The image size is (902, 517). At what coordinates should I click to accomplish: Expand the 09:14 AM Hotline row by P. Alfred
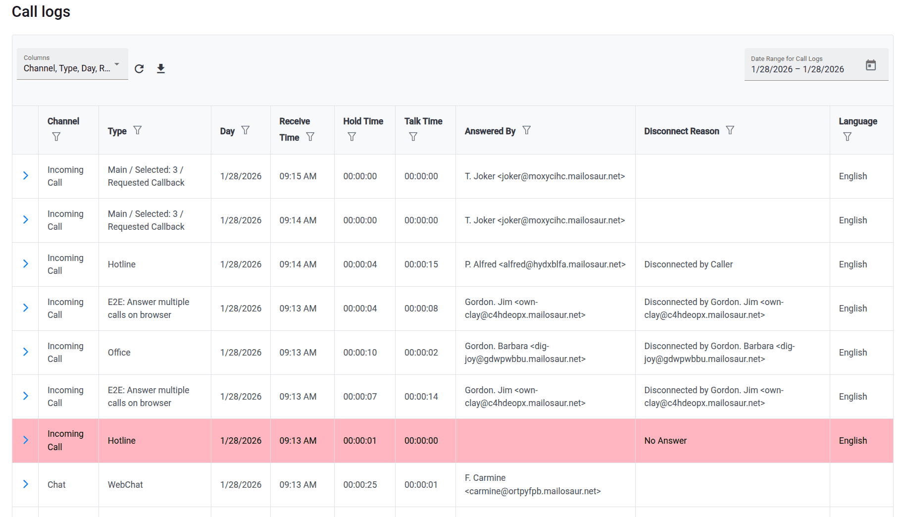tap(26, 264)
